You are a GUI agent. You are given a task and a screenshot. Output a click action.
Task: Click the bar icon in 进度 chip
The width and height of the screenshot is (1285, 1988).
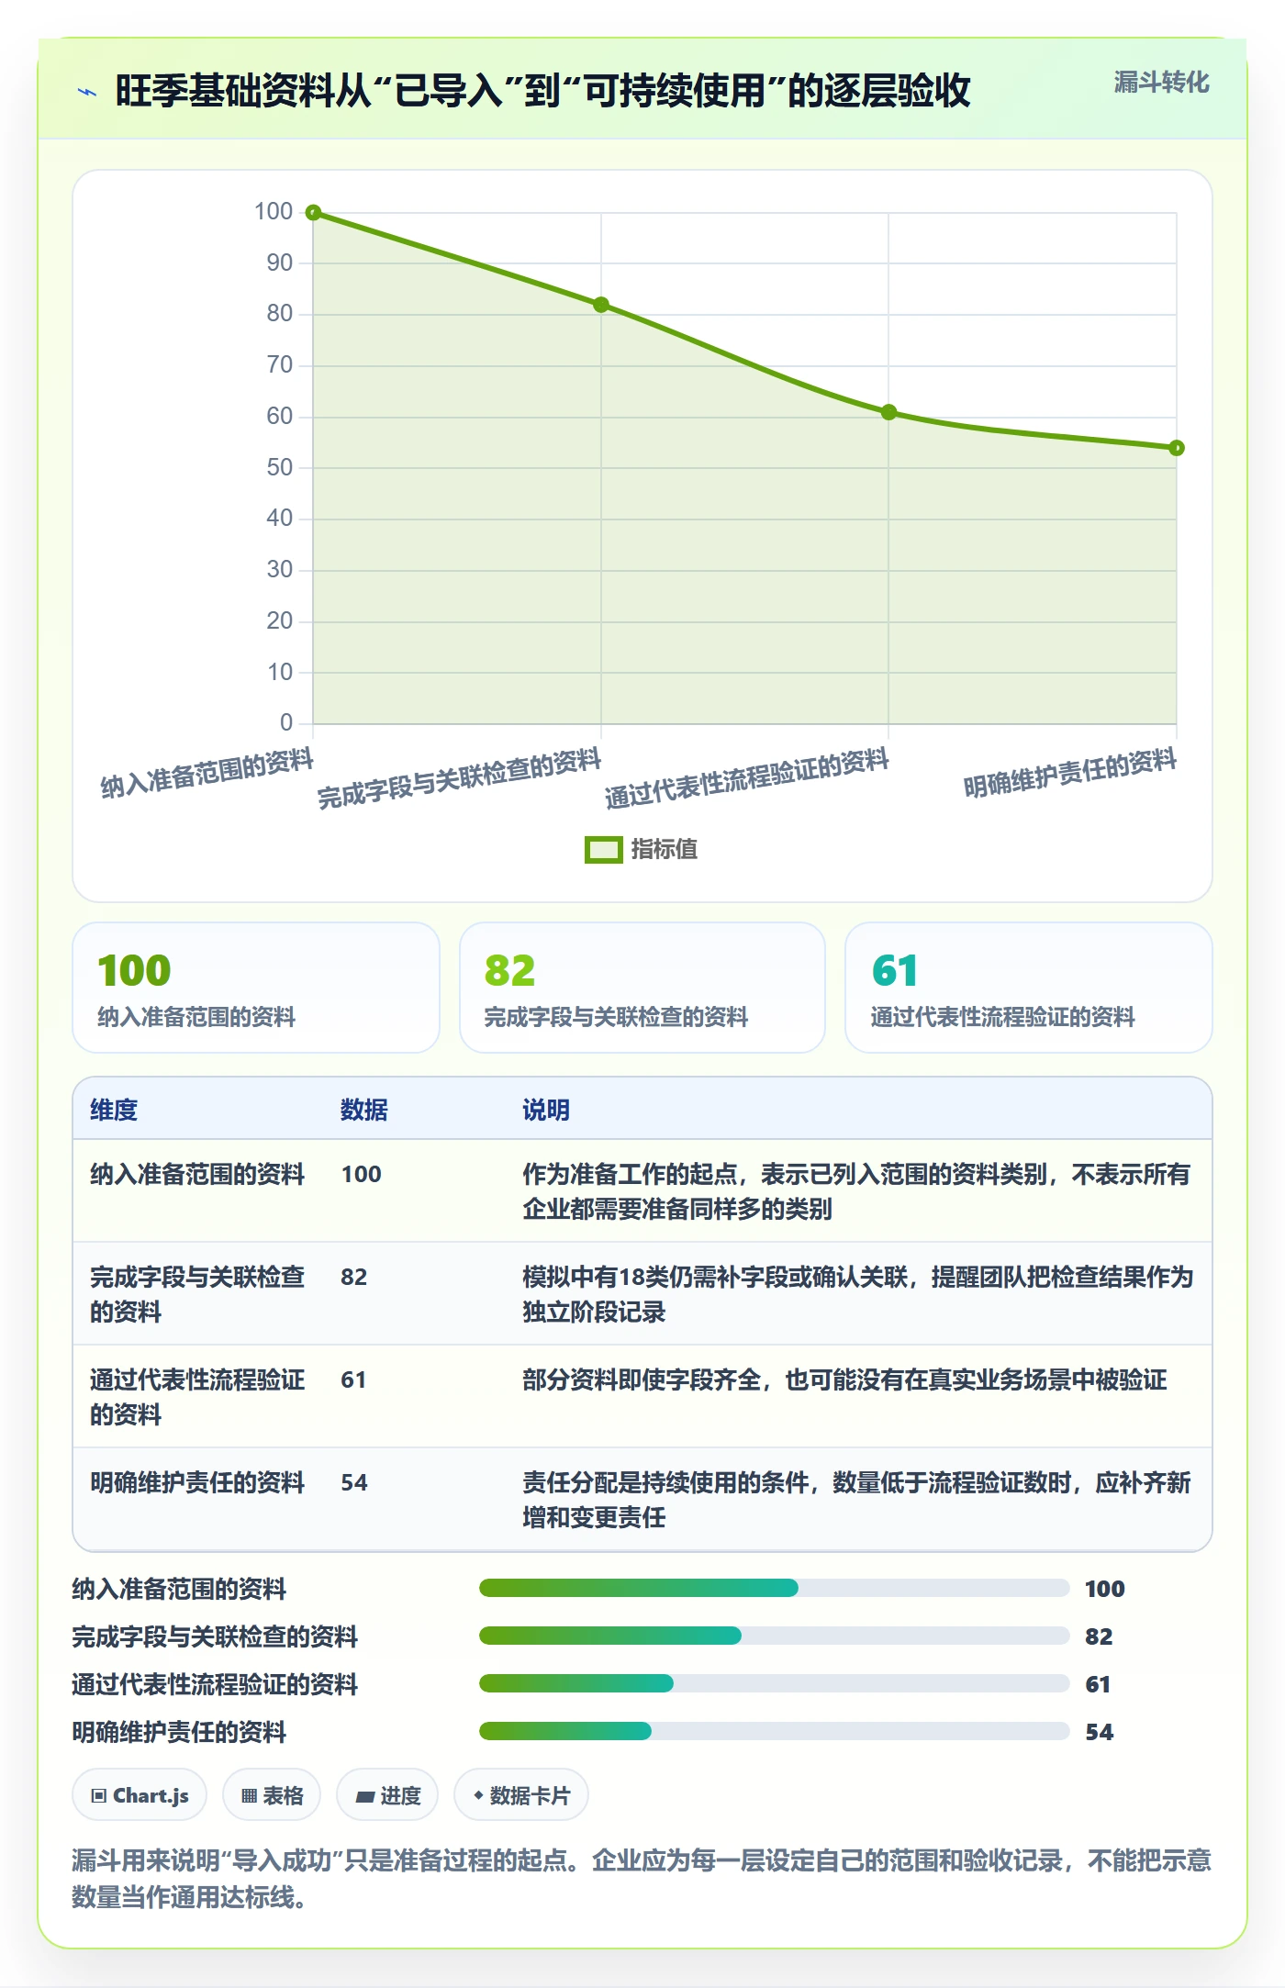[x=365, y=1796]
